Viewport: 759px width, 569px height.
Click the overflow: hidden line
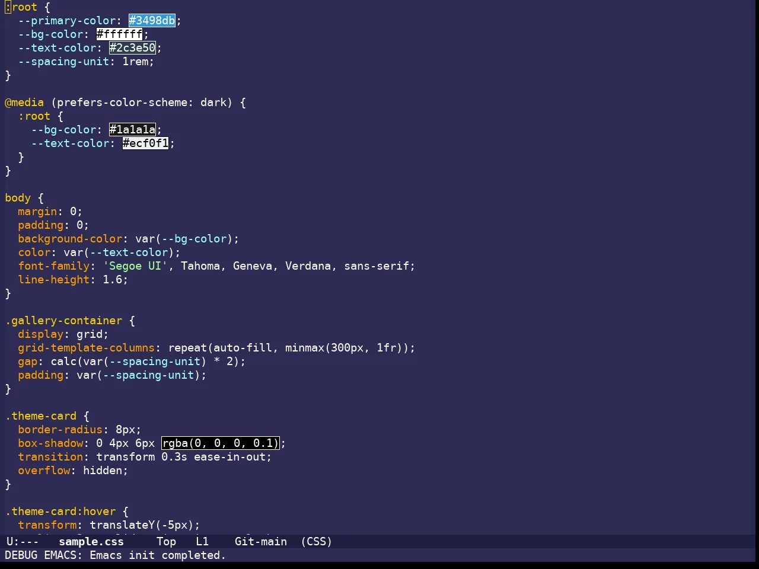[x=73, y=471]
